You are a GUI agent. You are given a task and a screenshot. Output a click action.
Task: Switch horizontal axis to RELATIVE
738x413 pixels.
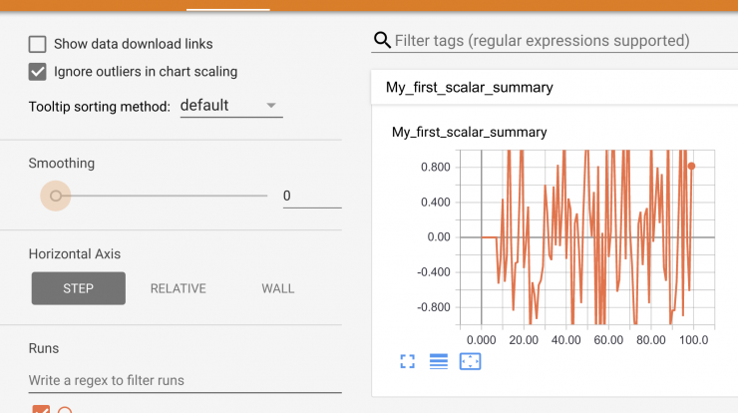click(x=179, y=288)
